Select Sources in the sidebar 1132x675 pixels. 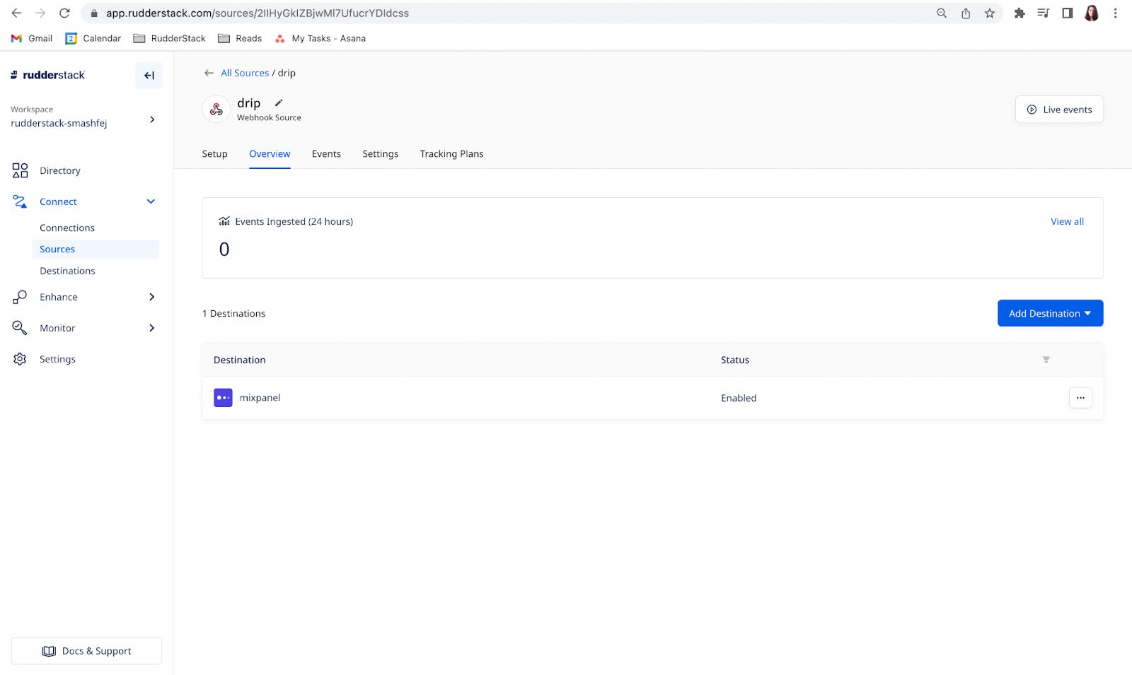pos(95,249)
